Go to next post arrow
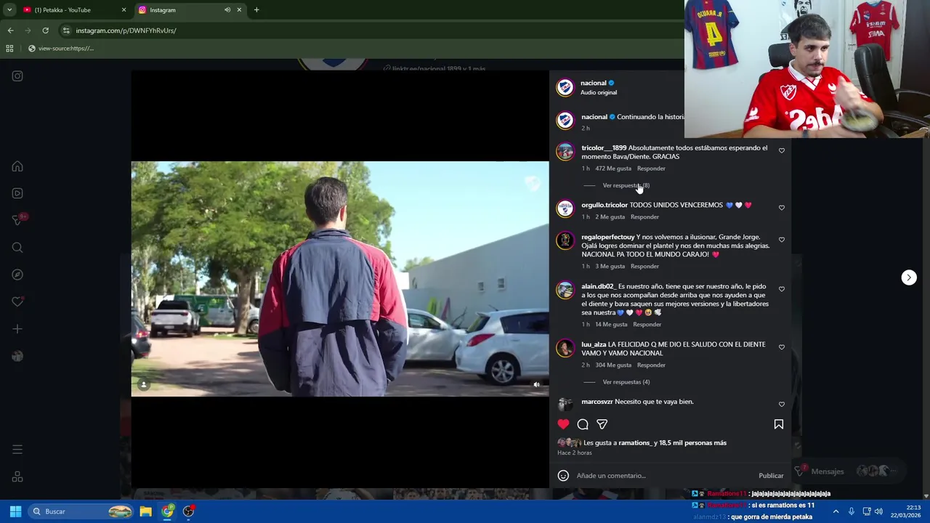Screen dimensions: 930x523 [909, 277]
